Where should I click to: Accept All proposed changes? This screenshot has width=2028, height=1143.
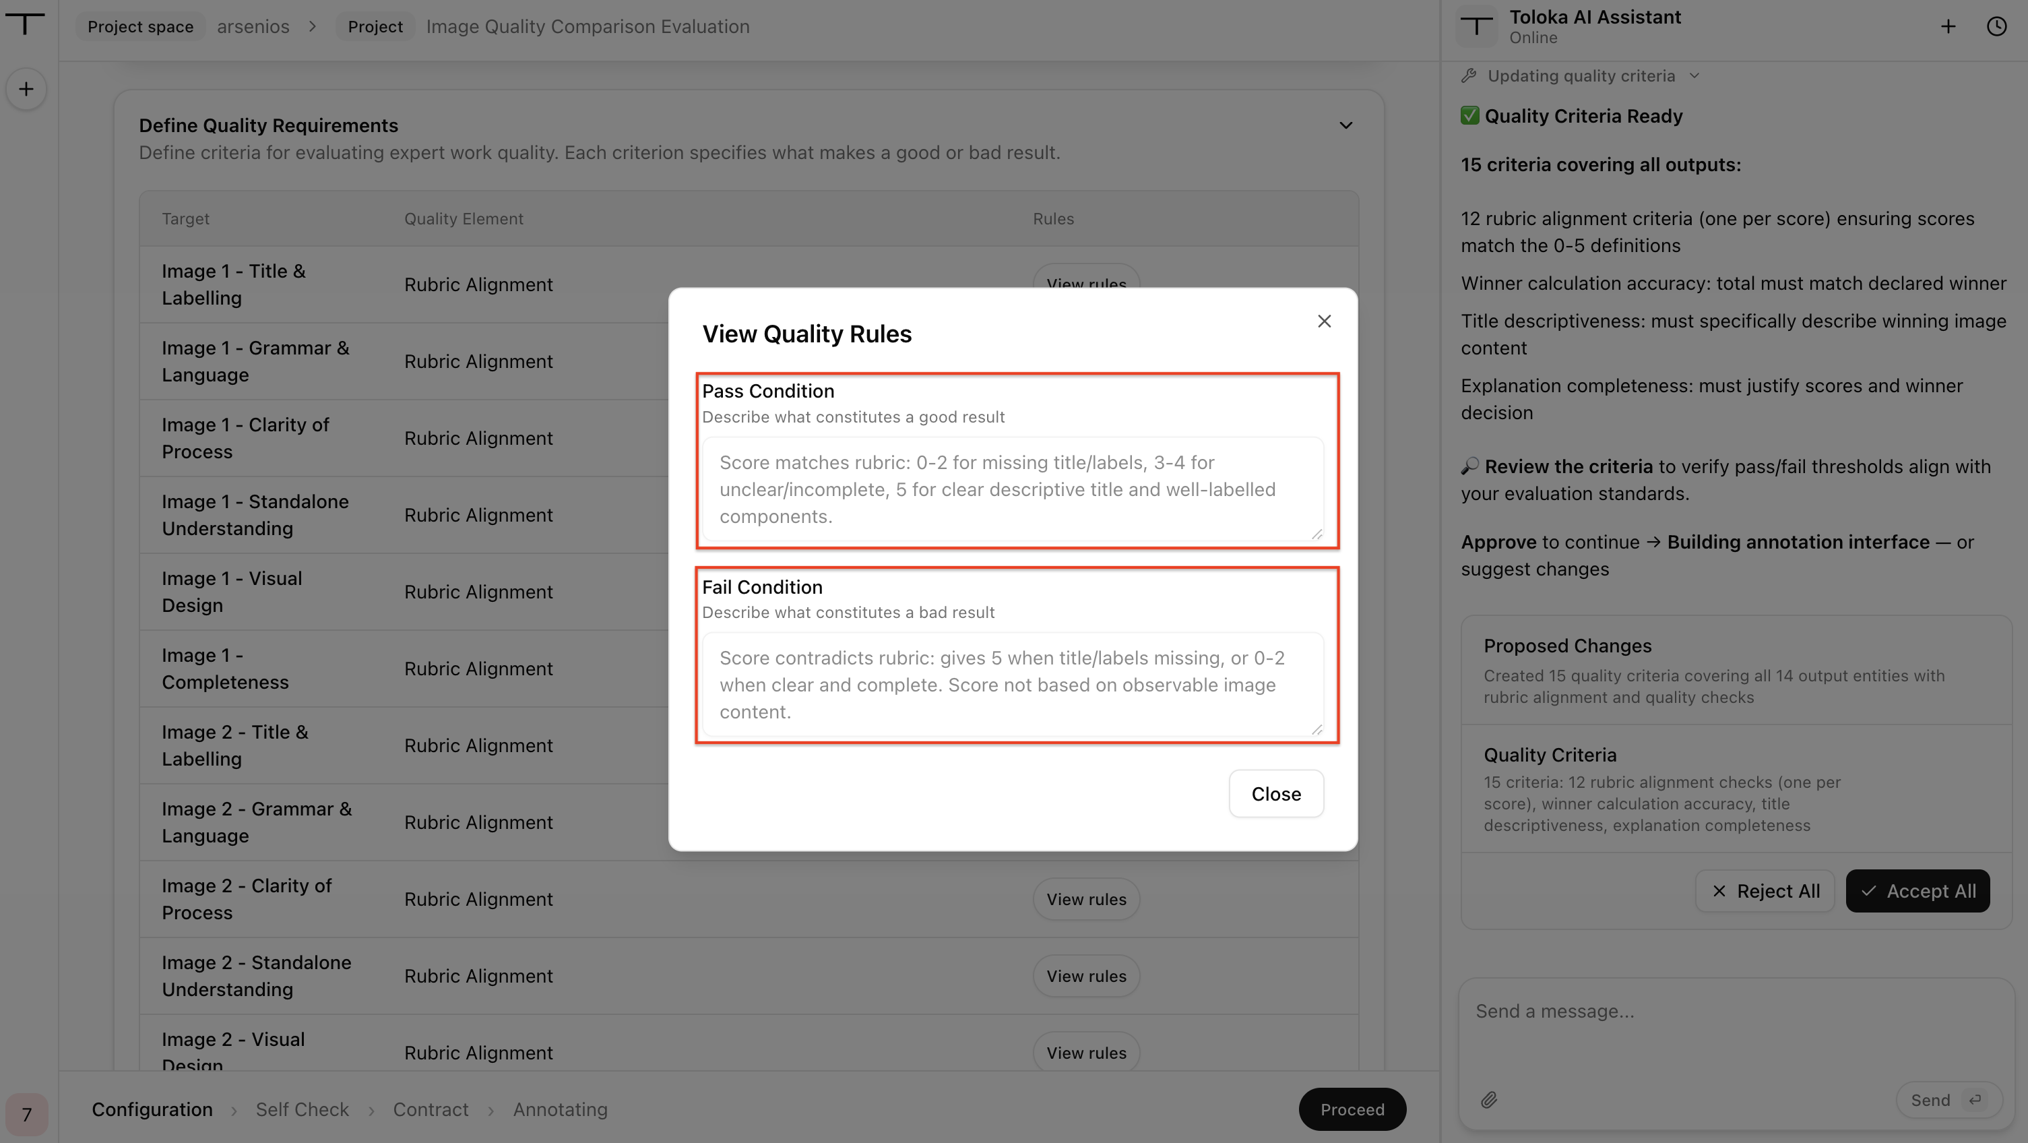(x=1918, y=891)
